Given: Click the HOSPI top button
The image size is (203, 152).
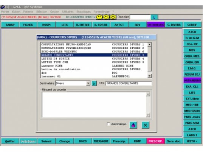Looking at the screenshot, I should click(46, 25).
